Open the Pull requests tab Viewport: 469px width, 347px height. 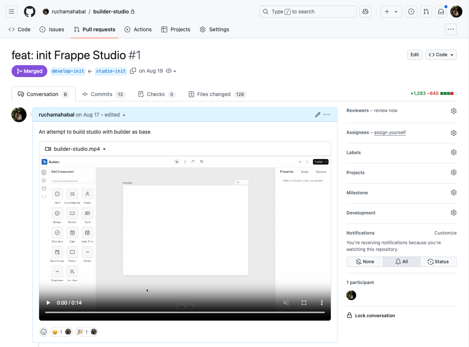tap(95, 29)
